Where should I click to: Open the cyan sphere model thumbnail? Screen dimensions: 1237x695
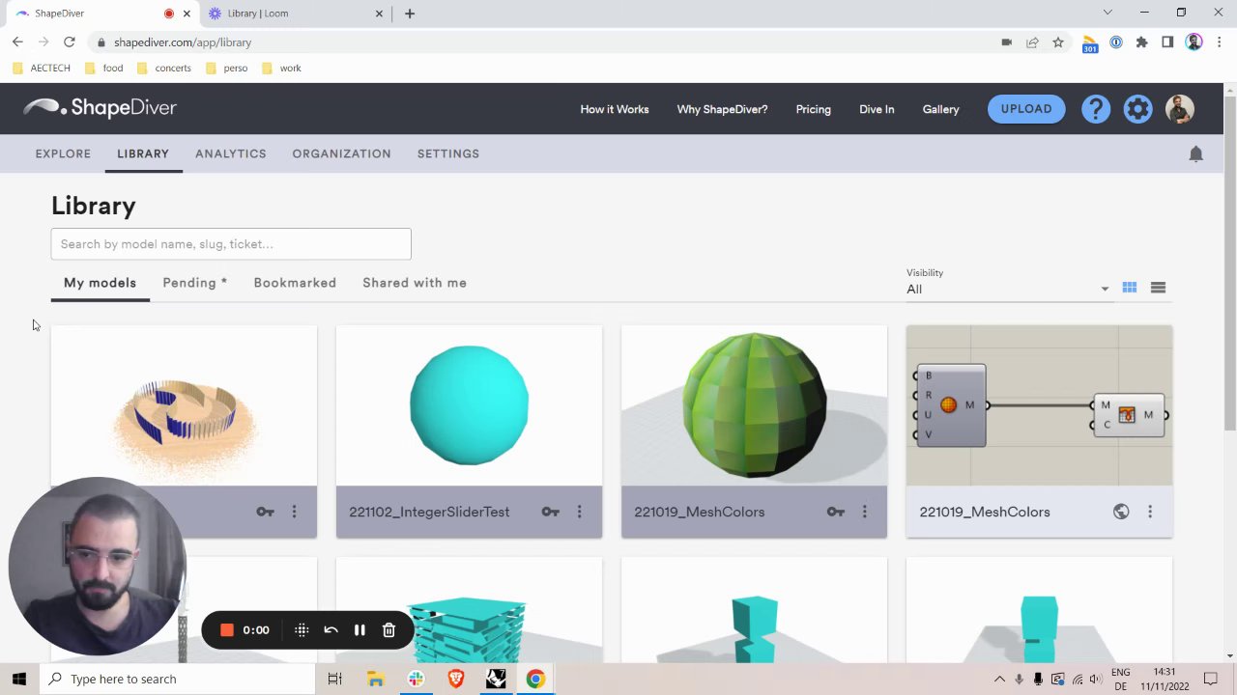(x=469, y=405)
